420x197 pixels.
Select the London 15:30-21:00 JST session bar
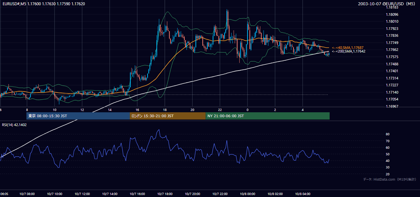coord(168,116)
